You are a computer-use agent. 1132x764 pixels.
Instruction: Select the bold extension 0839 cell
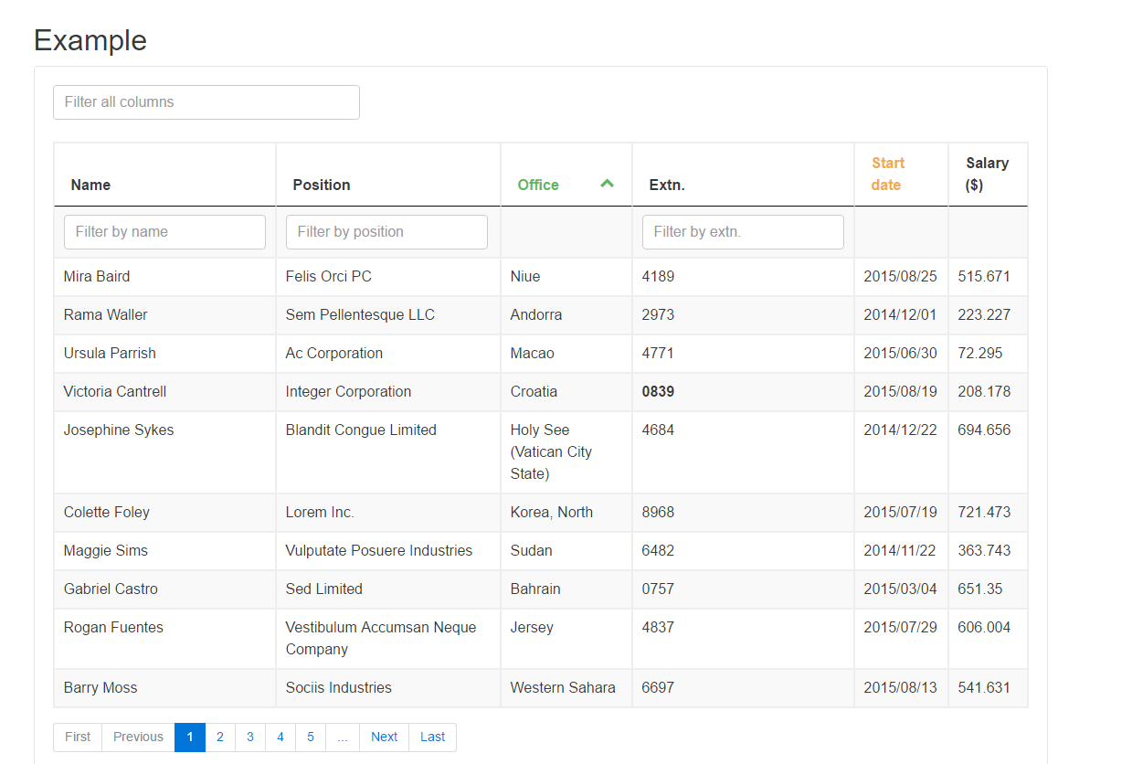[x=658, y=392]
